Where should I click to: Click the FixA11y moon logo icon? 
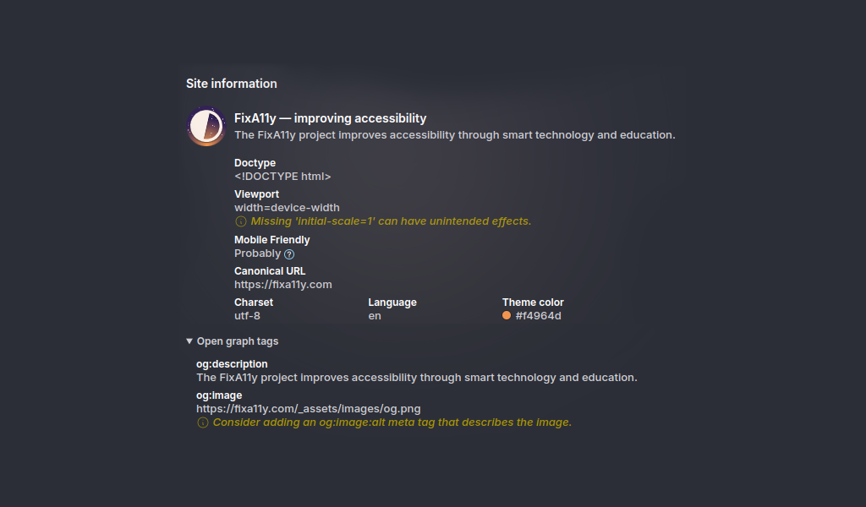pos(206,127)
